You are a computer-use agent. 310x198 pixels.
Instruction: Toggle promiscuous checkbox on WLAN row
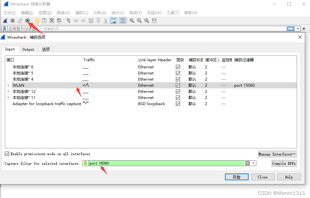click(x=178, y=85)
